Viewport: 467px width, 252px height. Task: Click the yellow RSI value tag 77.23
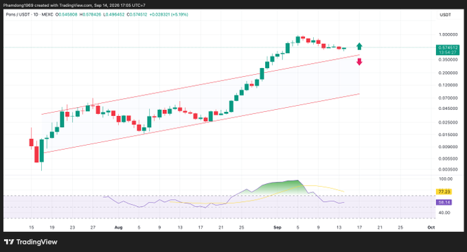point(444,192)
